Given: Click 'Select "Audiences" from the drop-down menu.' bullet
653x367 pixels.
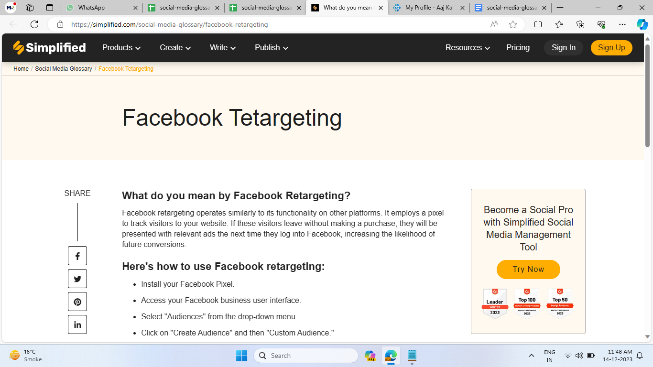Looking at the screenshot, I should 219,317.
